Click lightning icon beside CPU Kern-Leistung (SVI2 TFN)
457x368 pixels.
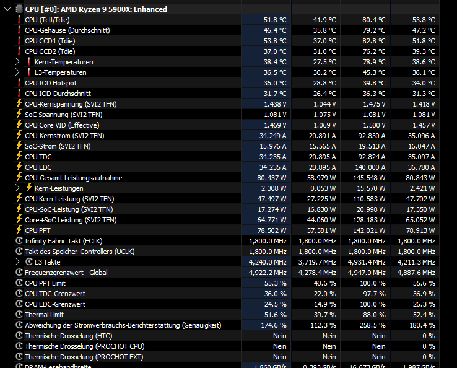click(x=19, y=199)
